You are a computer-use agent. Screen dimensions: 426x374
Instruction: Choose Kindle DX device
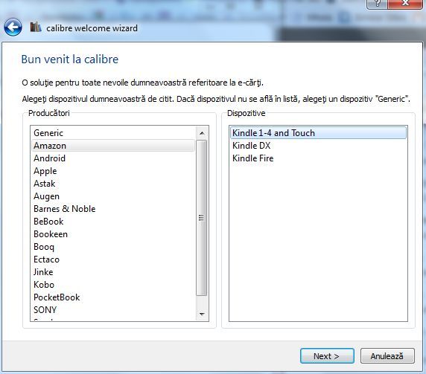click(318, 146)
